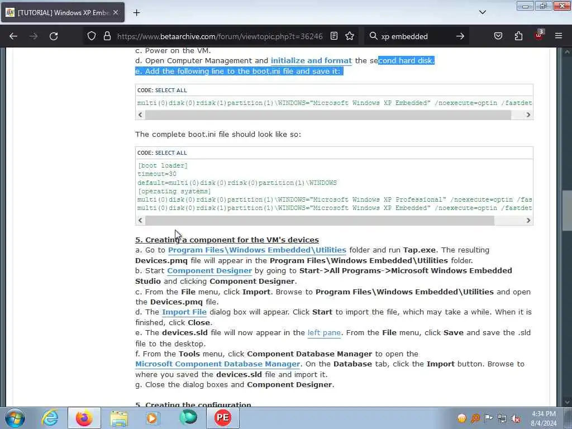Open the taskbar clock showing 4:34 PM
Viewport: 572px width, 429px height.
click(544, 418)
